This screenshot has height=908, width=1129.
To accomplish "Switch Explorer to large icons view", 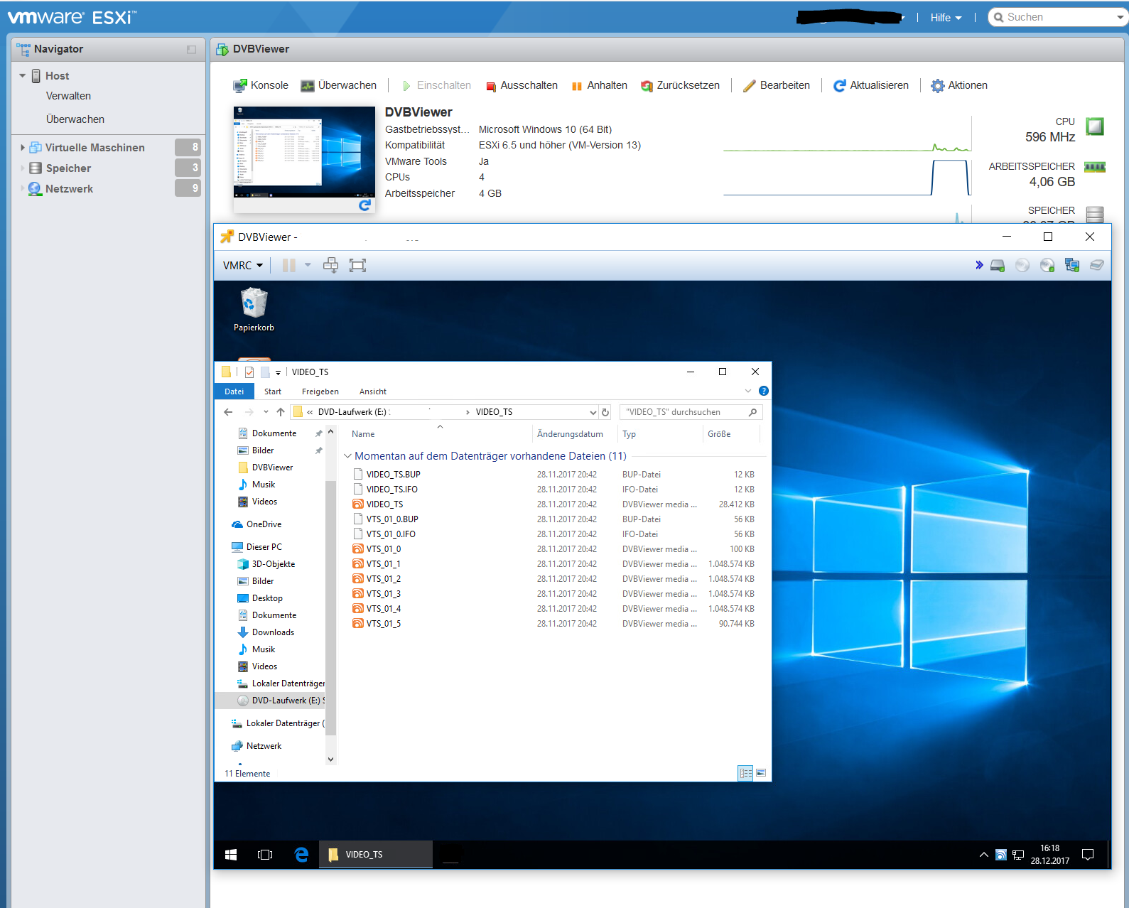I will click(x=761, y=773).
